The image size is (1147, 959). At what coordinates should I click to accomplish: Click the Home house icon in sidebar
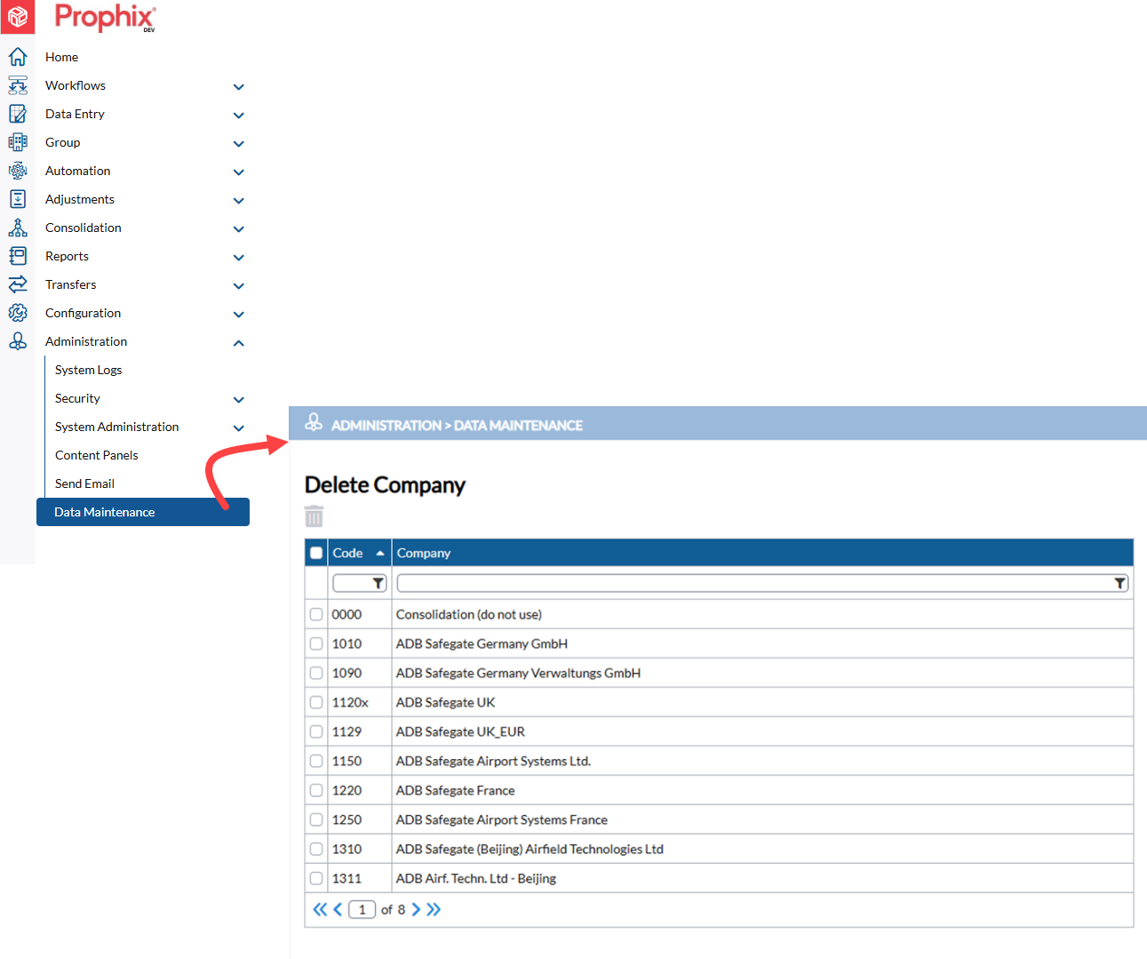tap(18, 57)
